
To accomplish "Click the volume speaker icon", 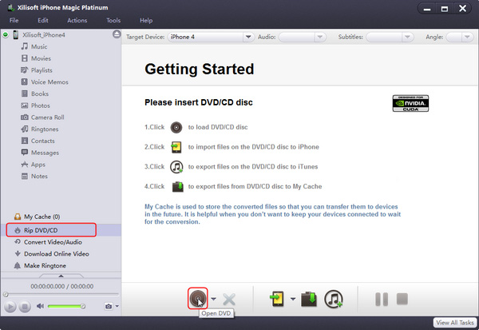I will (x=40, y=306).
